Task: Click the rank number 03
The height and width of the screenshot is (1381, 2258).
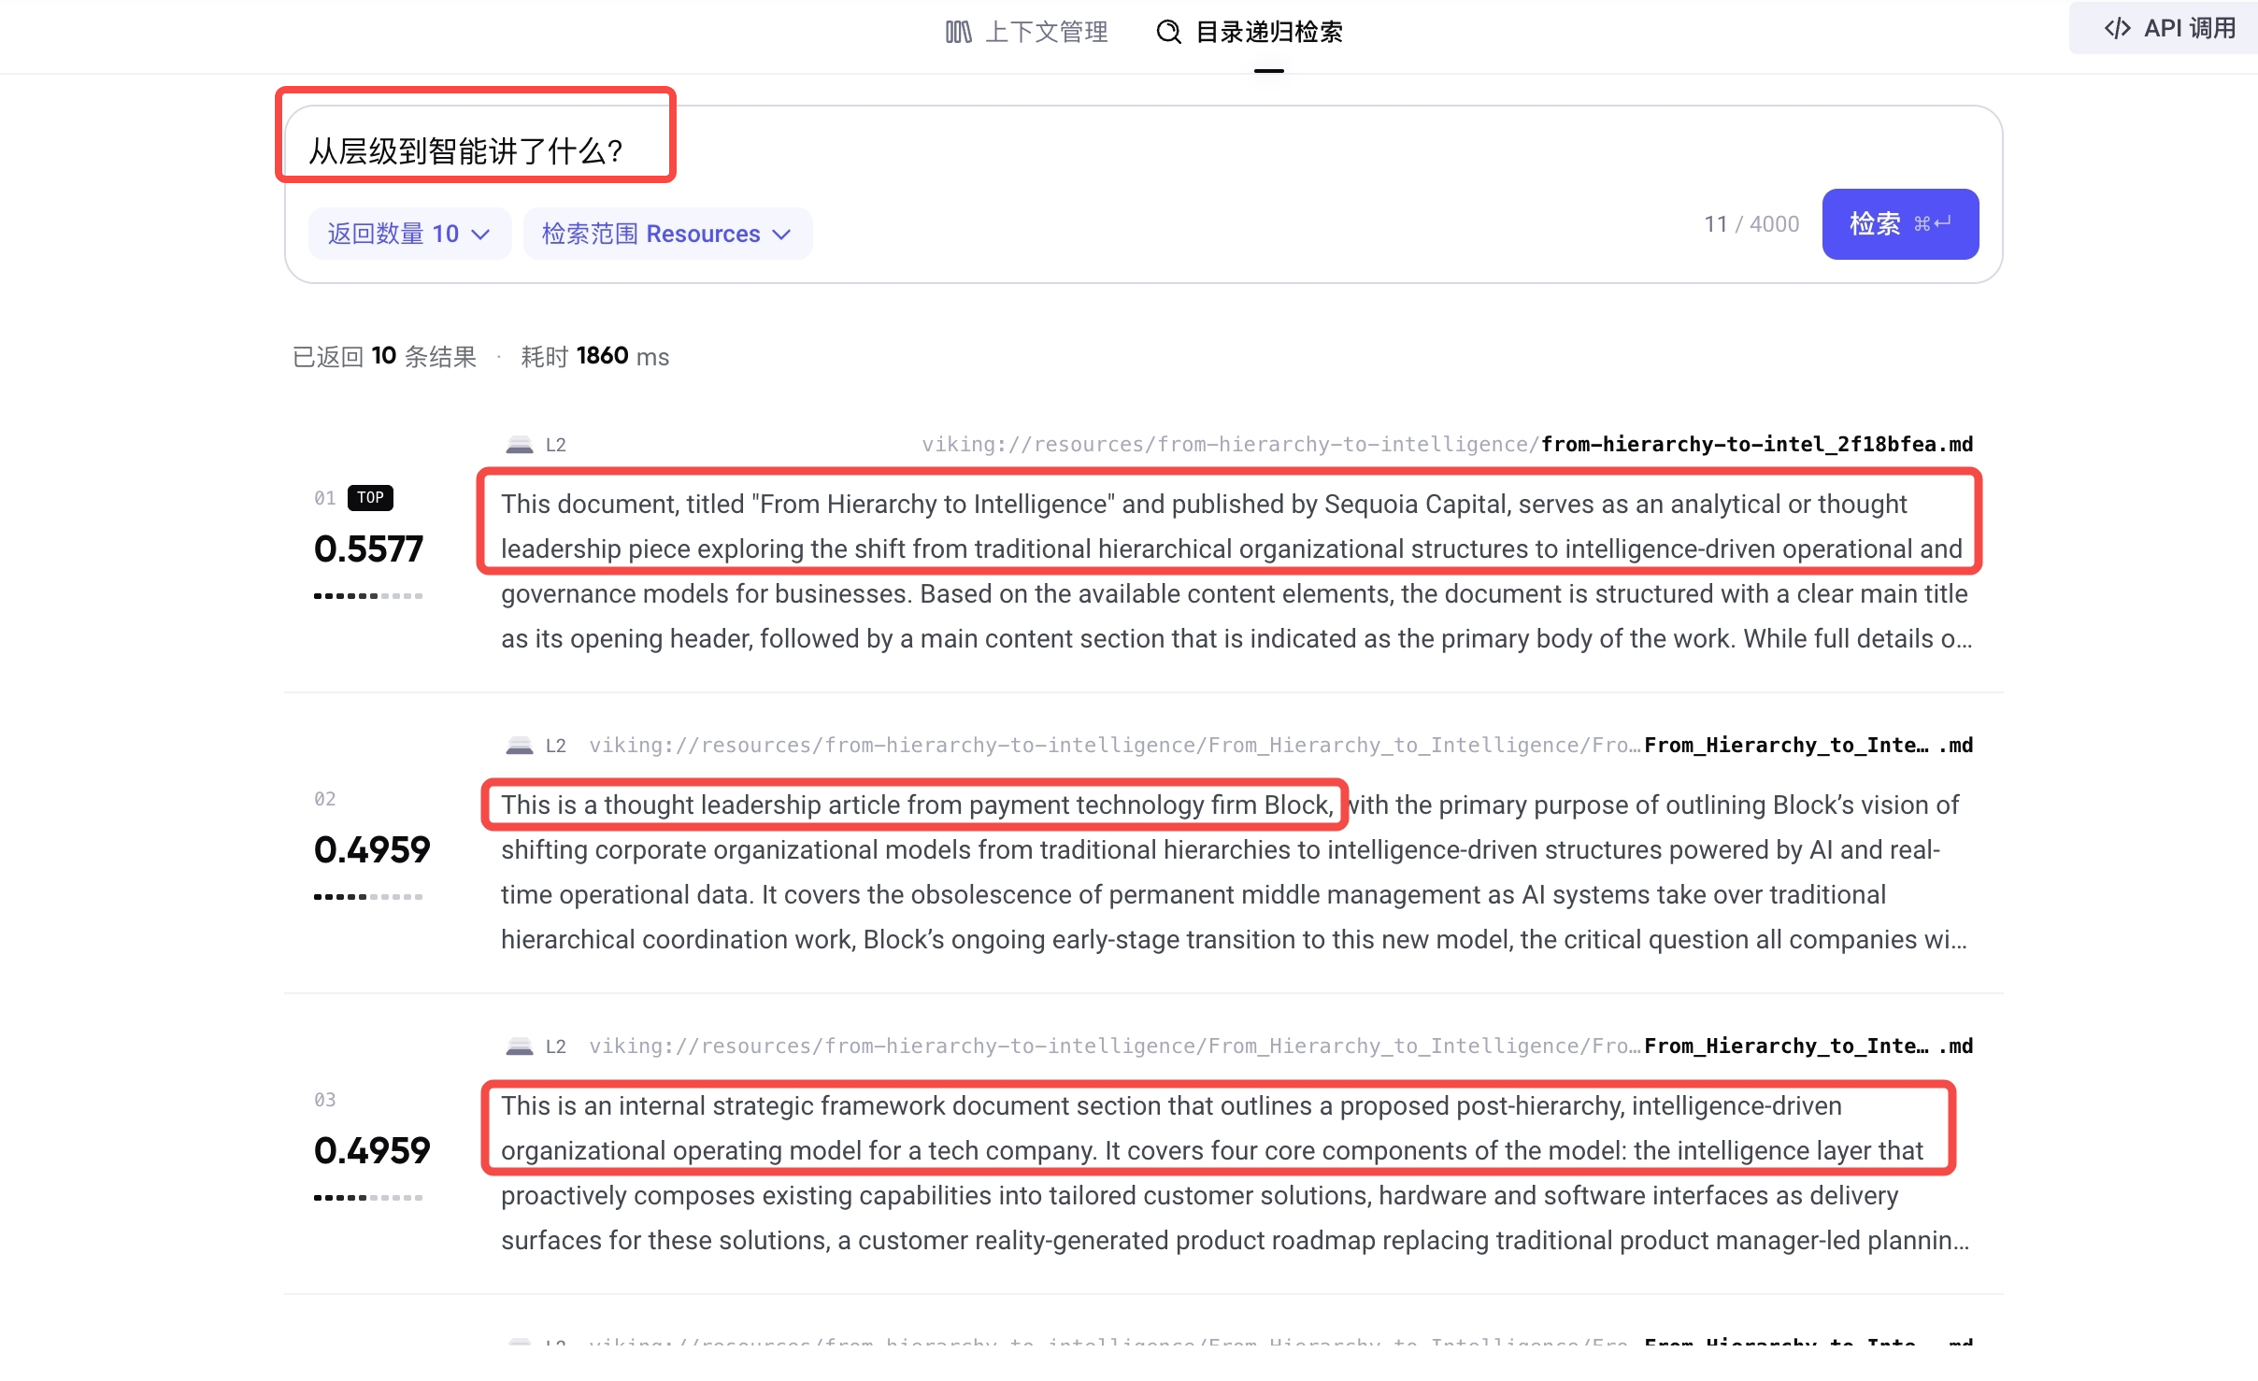Action: tap(325, 1100)
